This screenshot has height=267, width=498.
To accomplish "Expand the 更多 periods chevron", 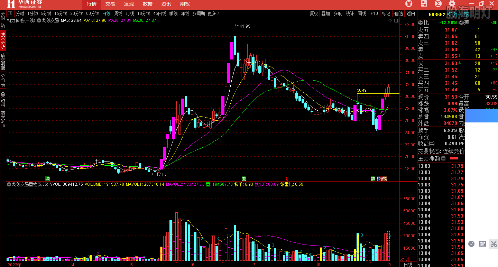I will click(x=214, y=14).
